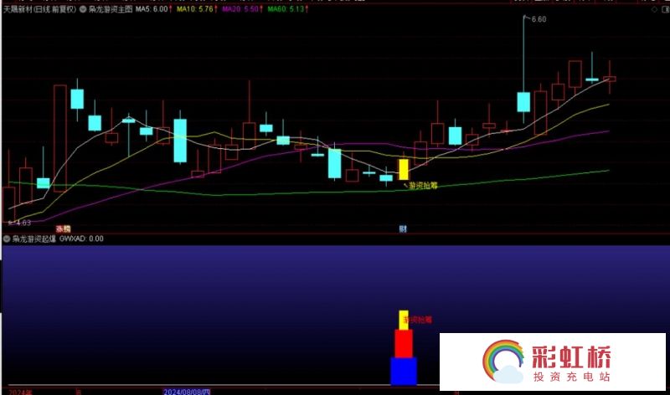Screen dimensions: 670x395
Task: Click the 涨停 marker below the chart
Action: (64, 228)
